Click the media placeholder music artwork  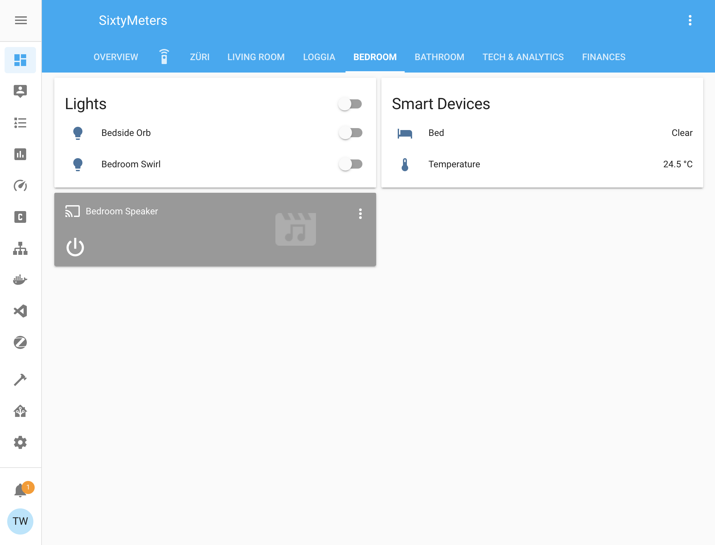pos(296,229)
